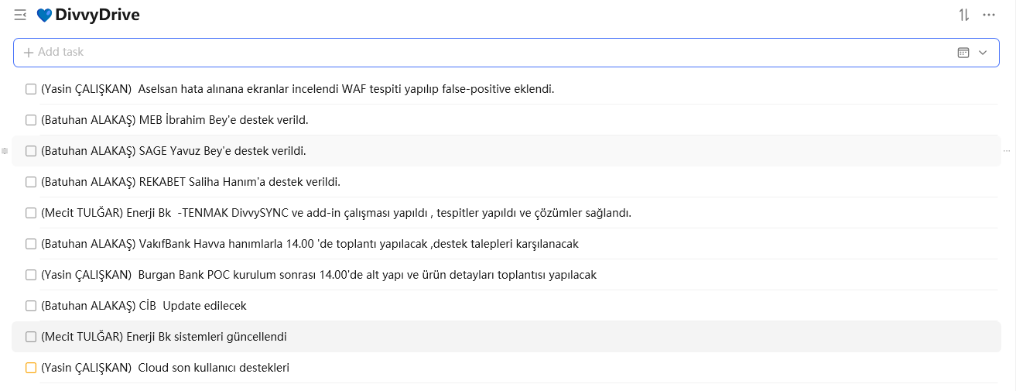Check the CİB Update edilecek checkbox

[x=31, y=306]
